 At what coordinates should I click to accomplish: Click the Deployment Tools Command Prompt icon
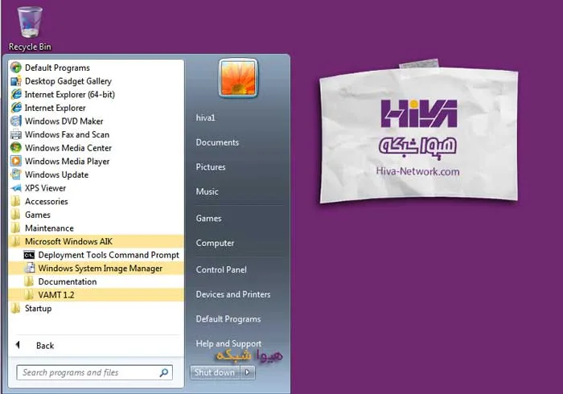click(29, 255)
